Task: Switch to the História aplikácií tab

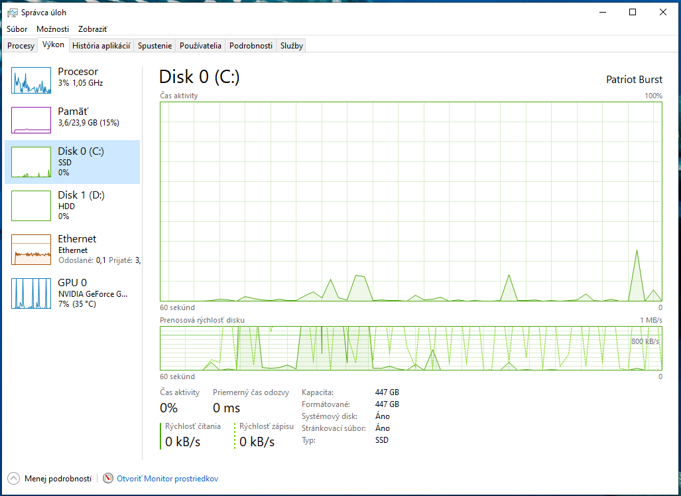Action: pos(101,46)
